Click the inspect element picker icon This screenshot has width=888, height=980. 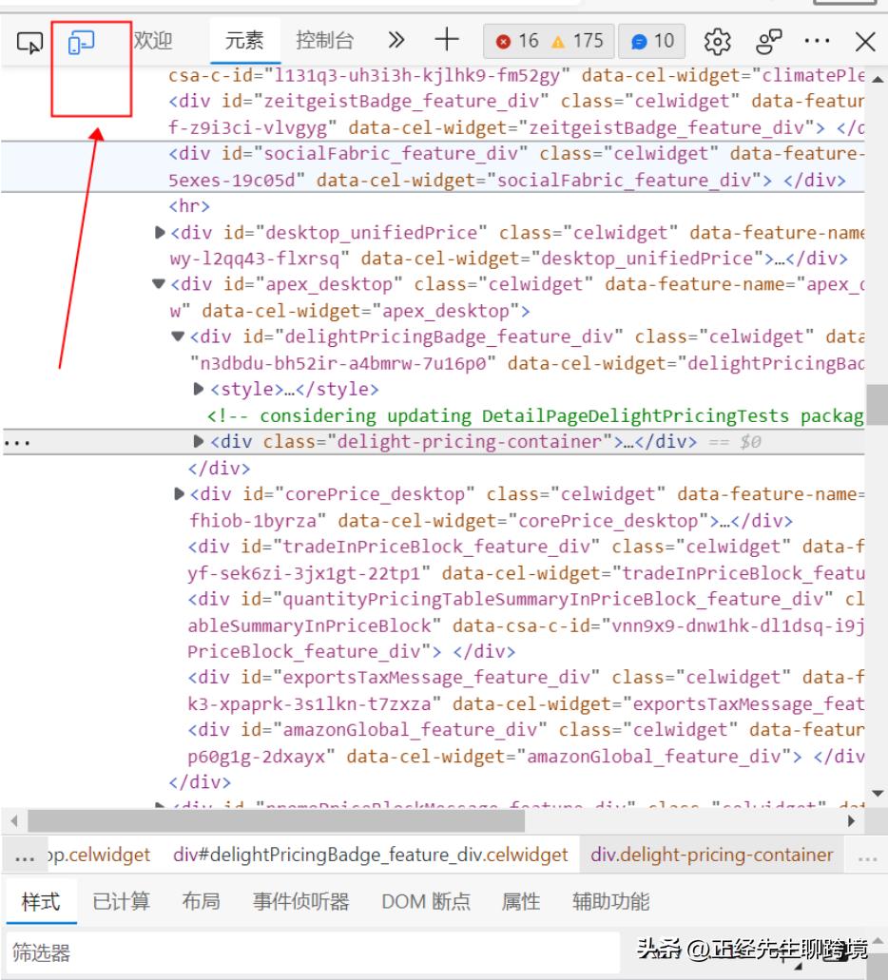[x=31, y=42]
